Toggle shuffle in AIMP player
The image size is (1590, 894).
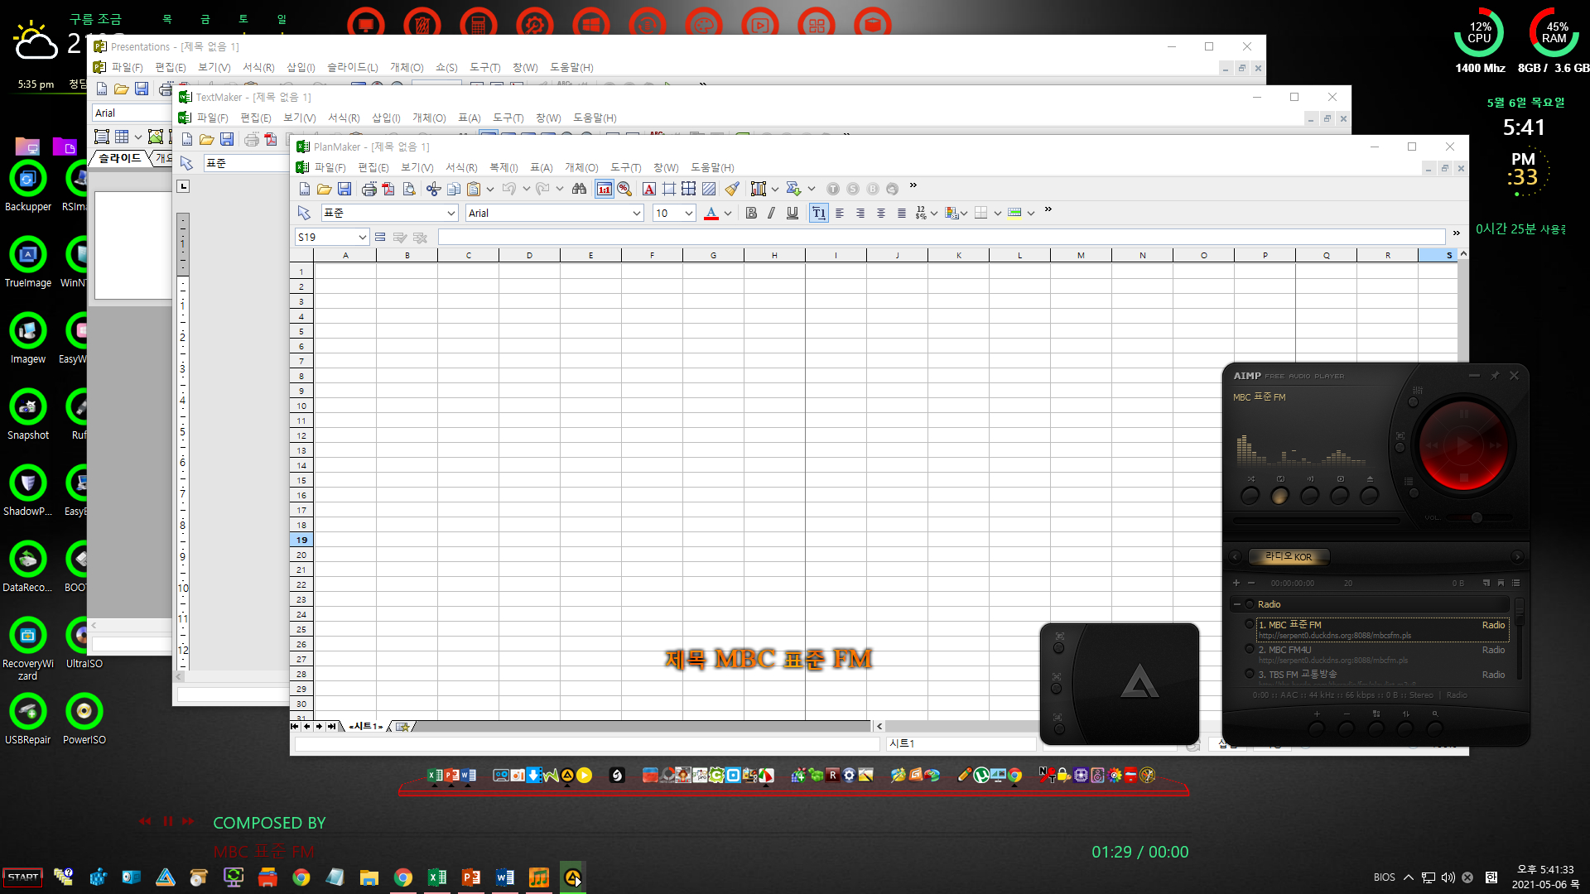tap(1250, 495)
